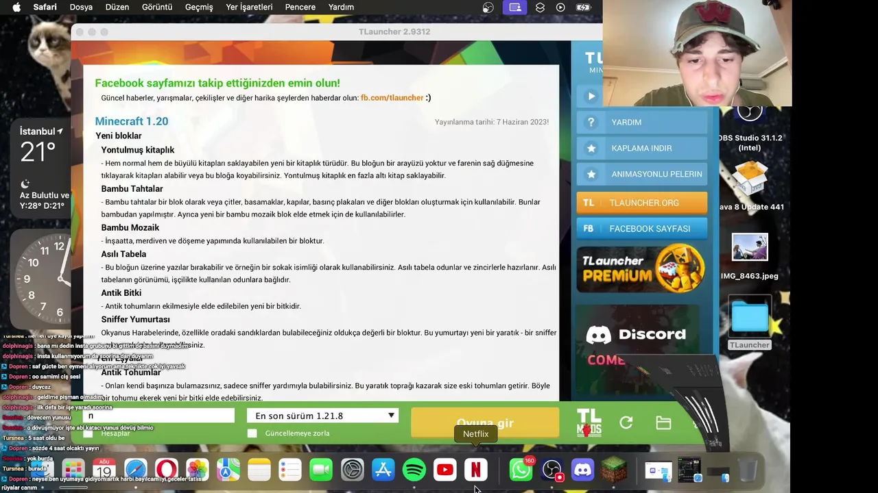The width and height of the screenshot is (878, 493).
Task: Follow the fb.com/tlauncher link
Action: tap(392, 98)
